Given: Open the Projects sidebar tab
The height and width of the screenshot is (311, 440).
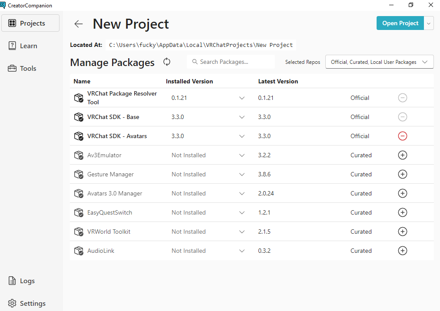Looking at the screenshot, I should (30, 23).
